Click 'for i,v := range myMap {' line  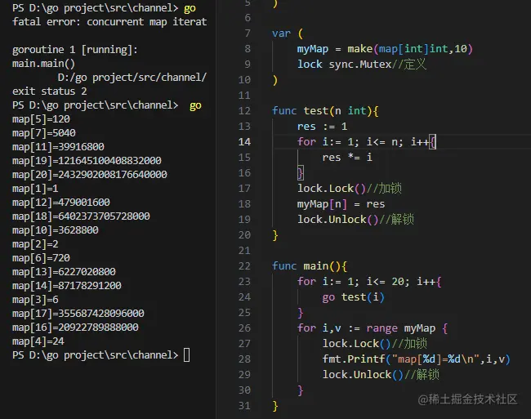tap(373, 328)
